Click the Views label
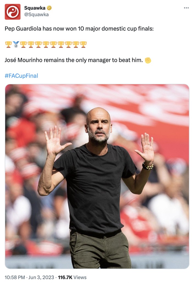This screenshot has width=192, height=283. click(80, 277)
